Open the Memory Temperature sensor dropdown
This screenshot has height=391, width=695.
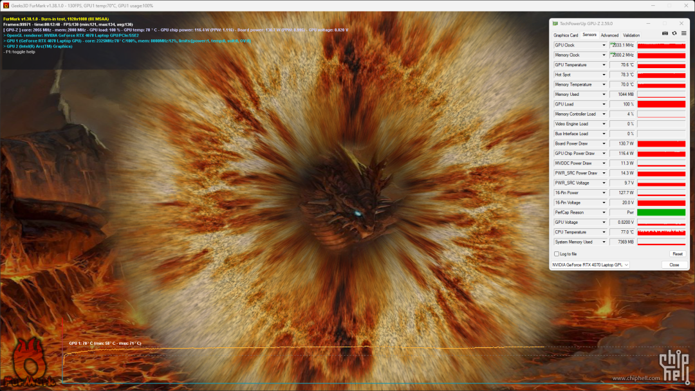coord(604,85)
